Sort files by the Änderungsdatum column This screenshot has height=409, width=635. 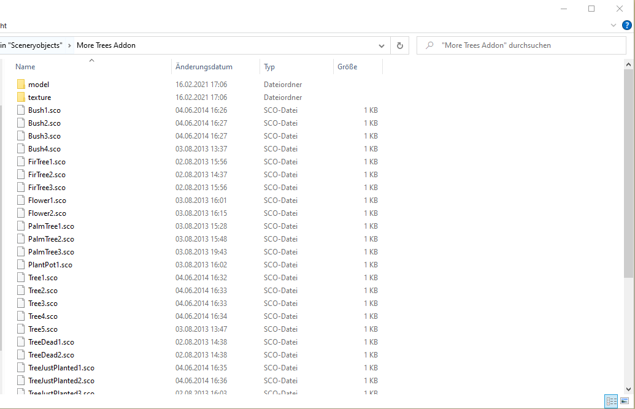(x=204, y=67)
